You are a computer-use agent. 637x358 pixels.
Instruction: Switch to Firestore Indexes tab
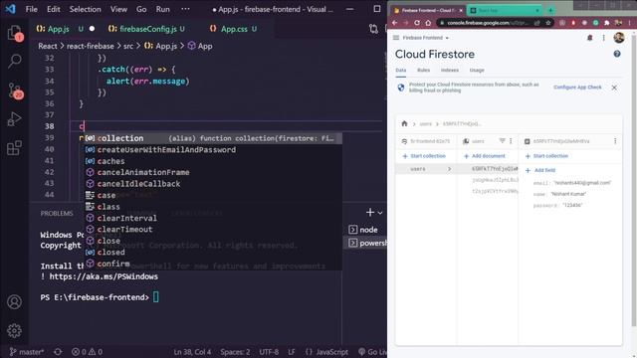coord(449,71)
